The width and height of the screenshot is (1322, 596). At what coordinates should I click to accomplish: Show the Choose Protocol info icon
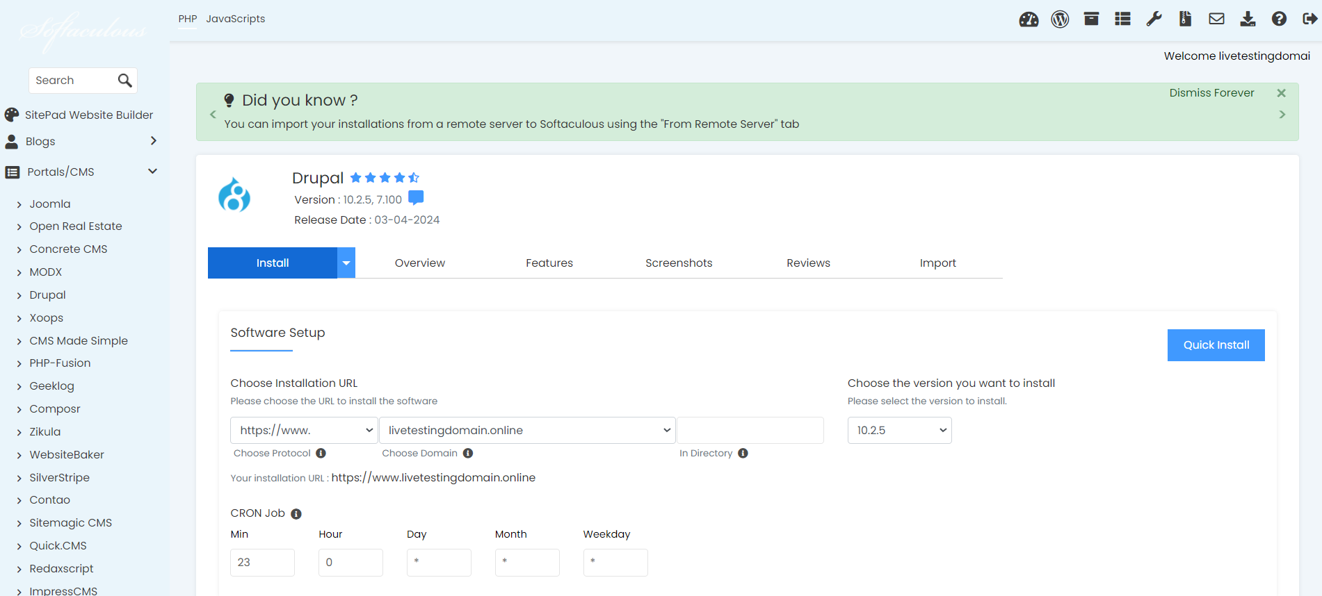tap(321, 453)
